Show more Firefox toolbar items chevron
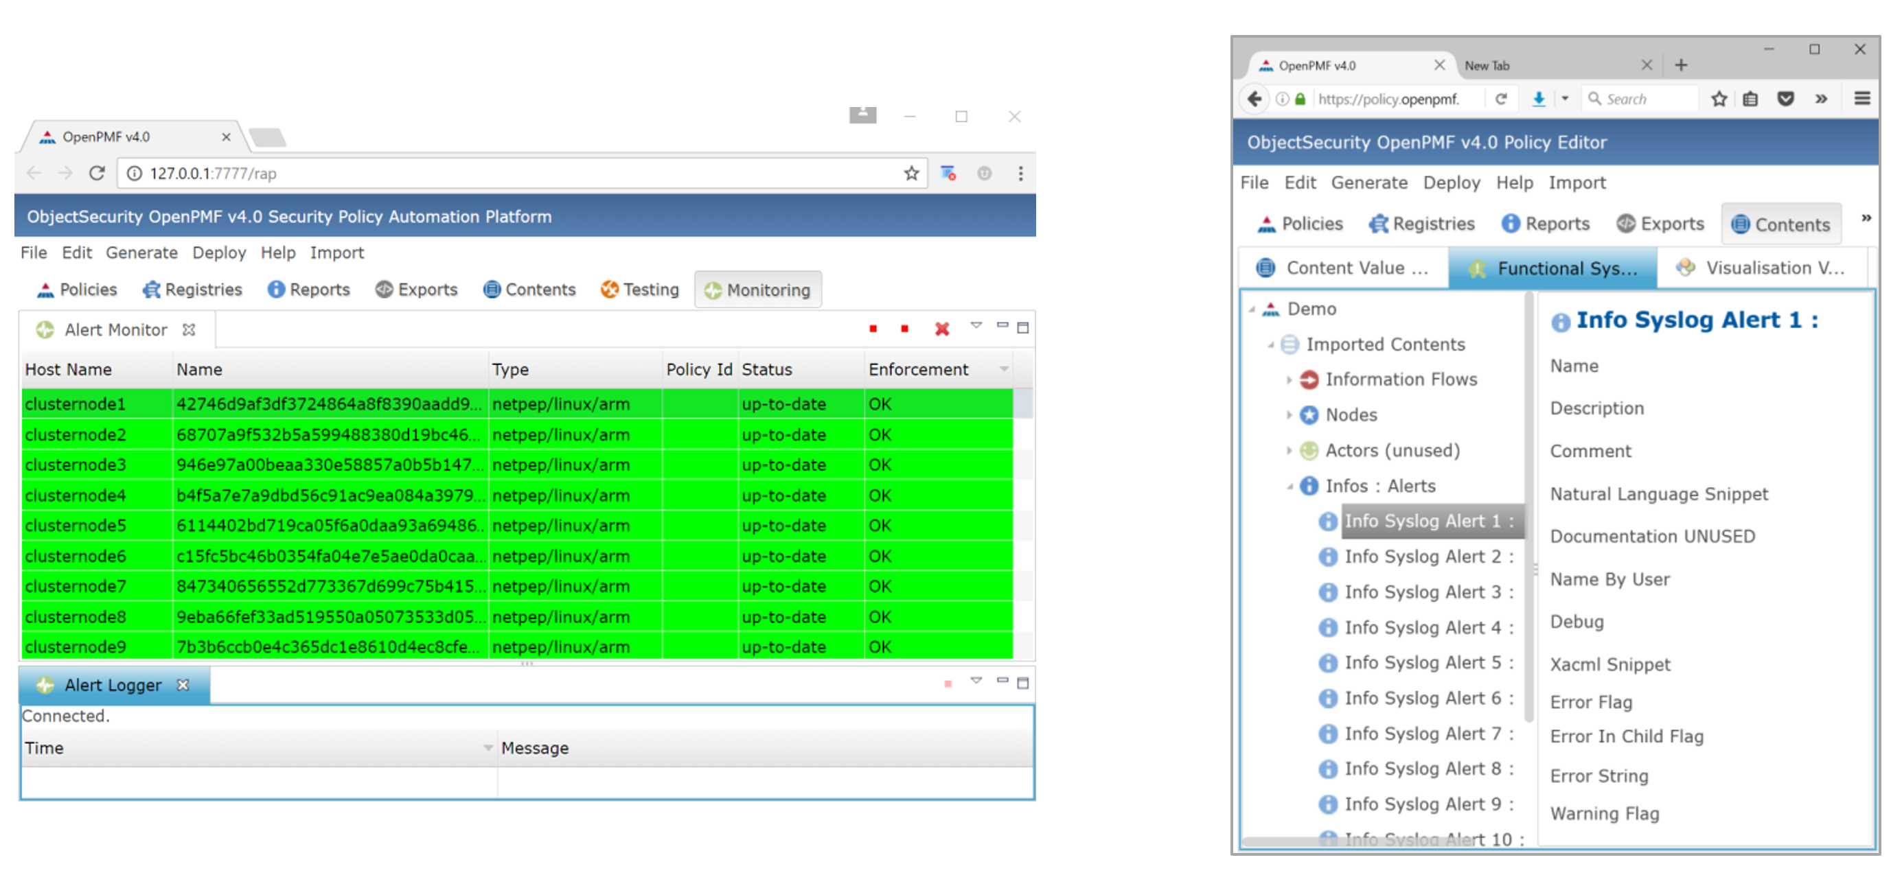The height and width of the screenshot is (888, 1902). (x=1822, y=99)
